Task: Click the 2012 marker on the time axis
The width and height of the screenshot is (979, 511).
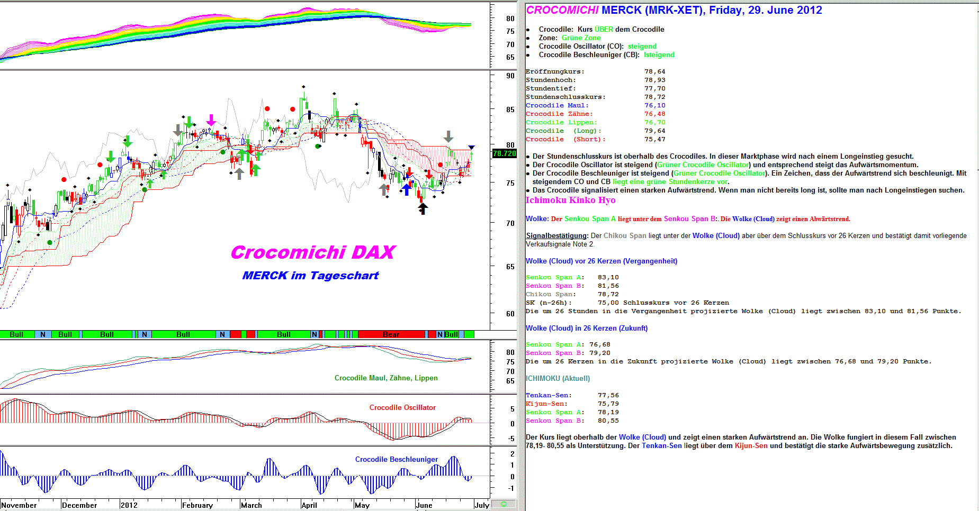Action: pos(129,505)
